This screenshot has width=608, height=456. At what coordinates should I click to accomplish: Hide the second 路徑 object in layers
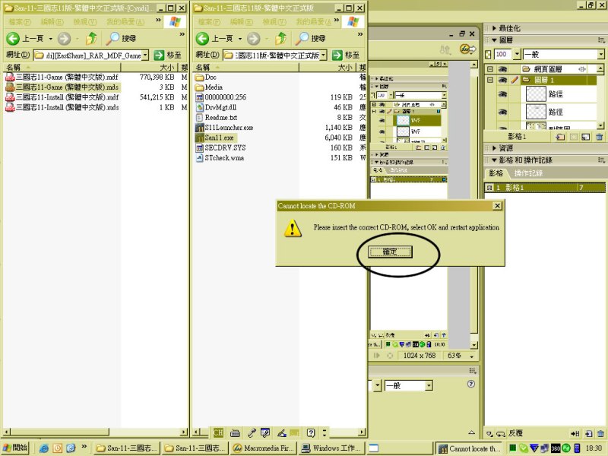503,112
